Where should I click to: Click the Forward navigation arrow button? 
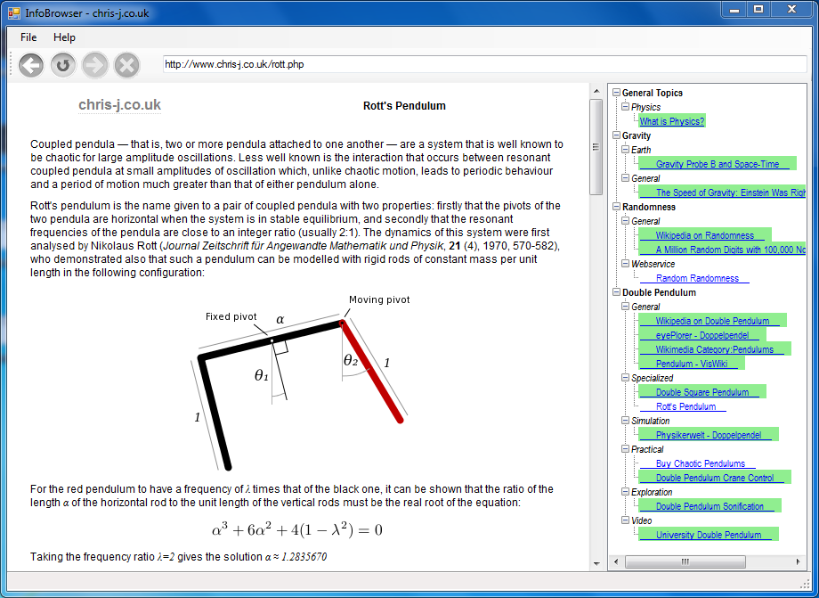[x=95, y=65]
